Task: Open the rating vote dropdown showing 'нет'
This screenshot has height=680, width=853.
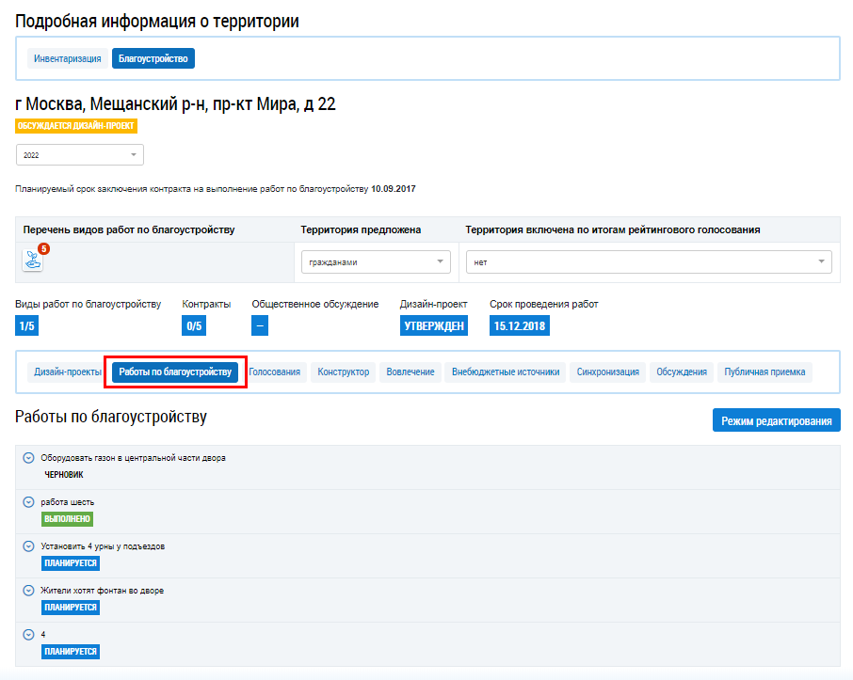Action: coord(649,263)
